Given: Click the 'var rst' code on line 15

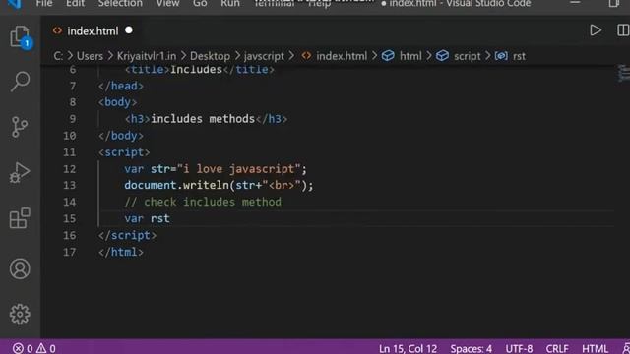Looking at the screenshot, I should click(x=147, y=218).
